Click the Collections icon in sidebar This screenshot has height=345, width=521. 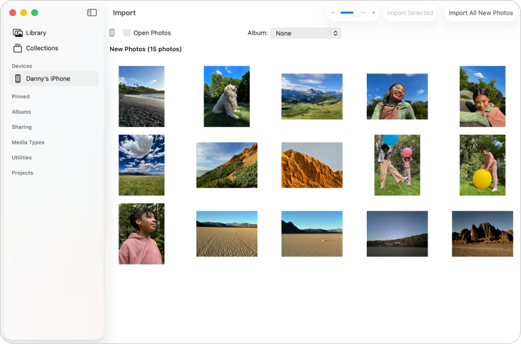pos(18,48)
